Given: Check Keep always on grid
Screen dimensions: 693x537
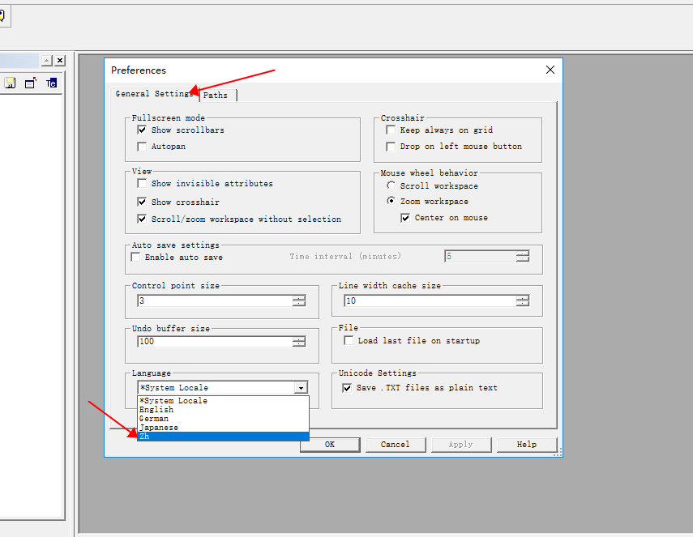Looking at the screenshot, I should 391,130.
